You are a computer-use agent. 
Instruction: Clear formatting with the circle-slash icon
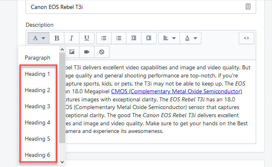[102, 52]
